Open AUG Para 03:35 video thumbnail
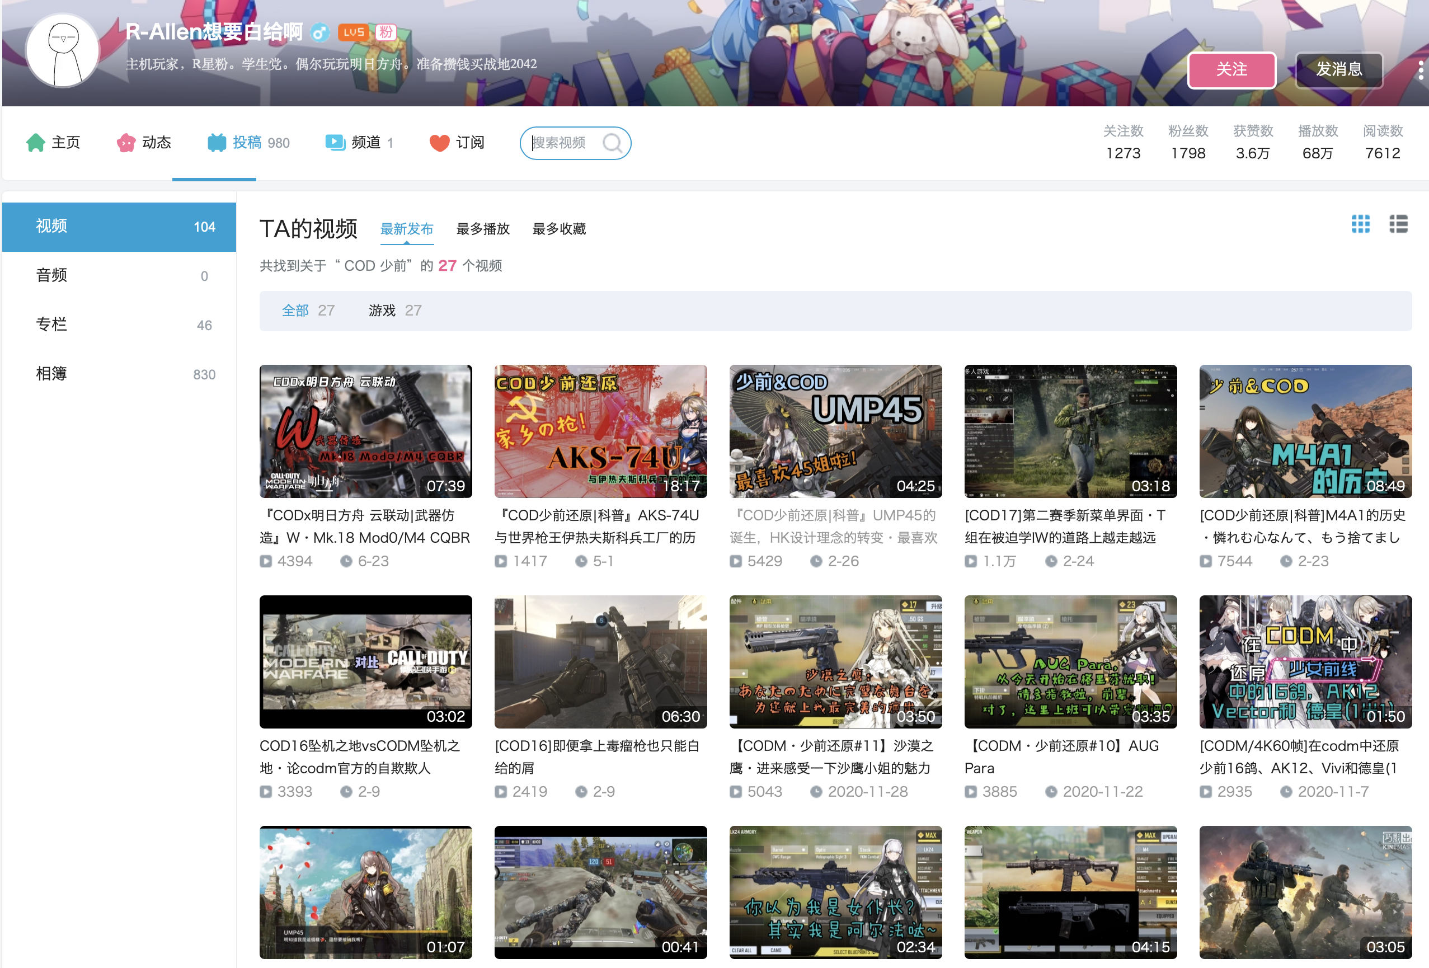Viewport: 1429px width, 968px height. point(1070,662)
